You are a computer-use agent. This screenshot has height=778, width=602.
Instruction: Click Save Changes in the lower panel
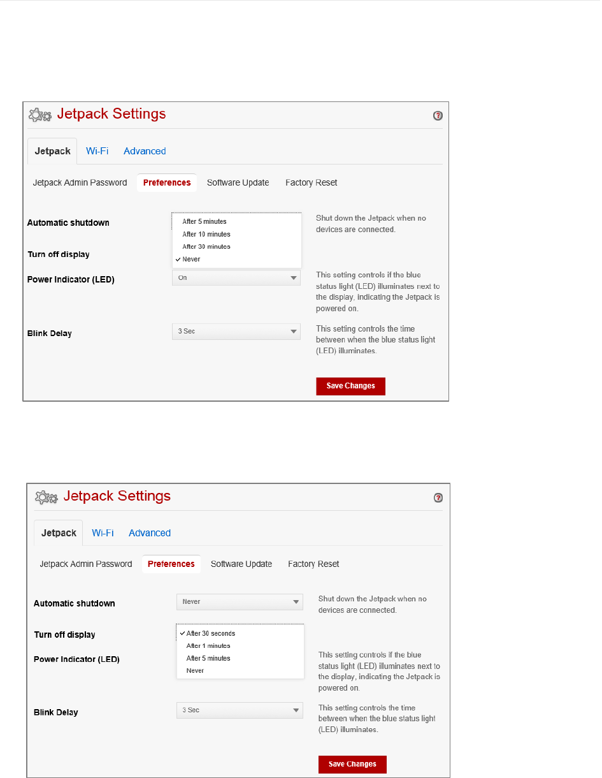coord(352,764)
